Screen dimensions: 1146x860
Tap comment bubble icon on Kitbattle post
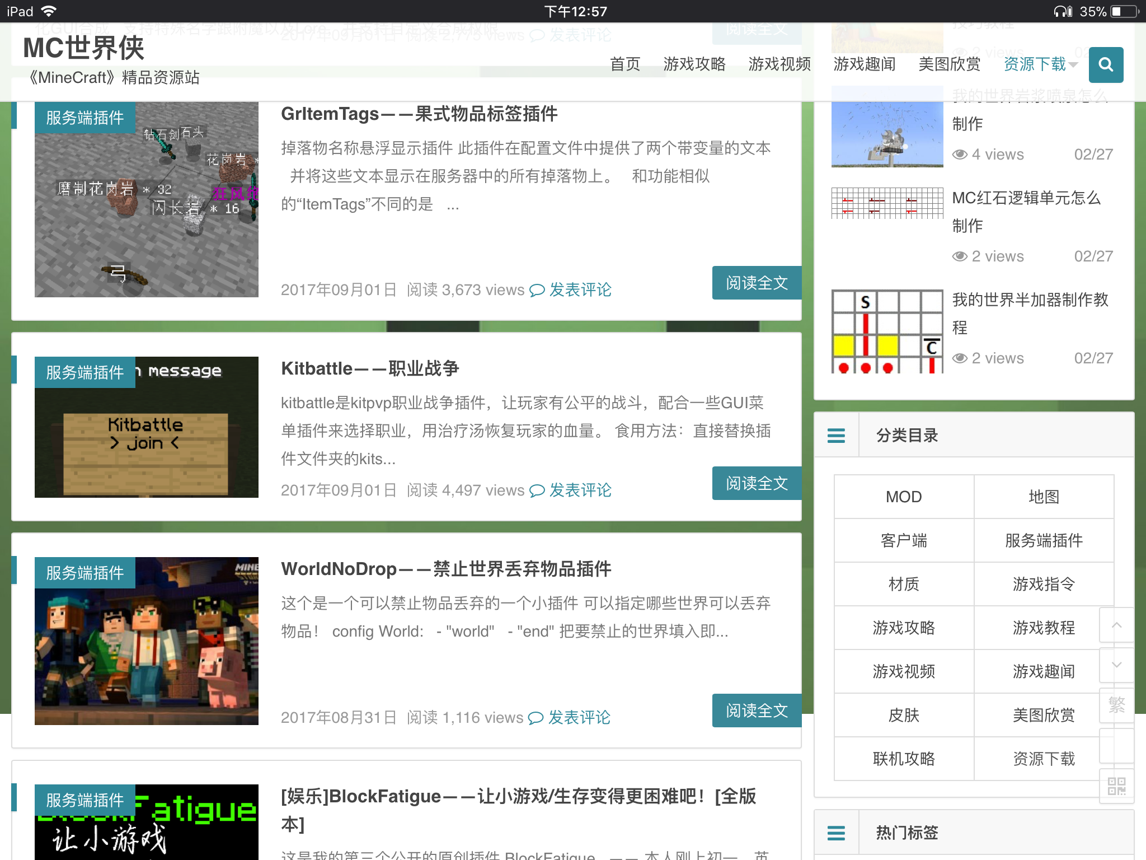coord(537,491)
